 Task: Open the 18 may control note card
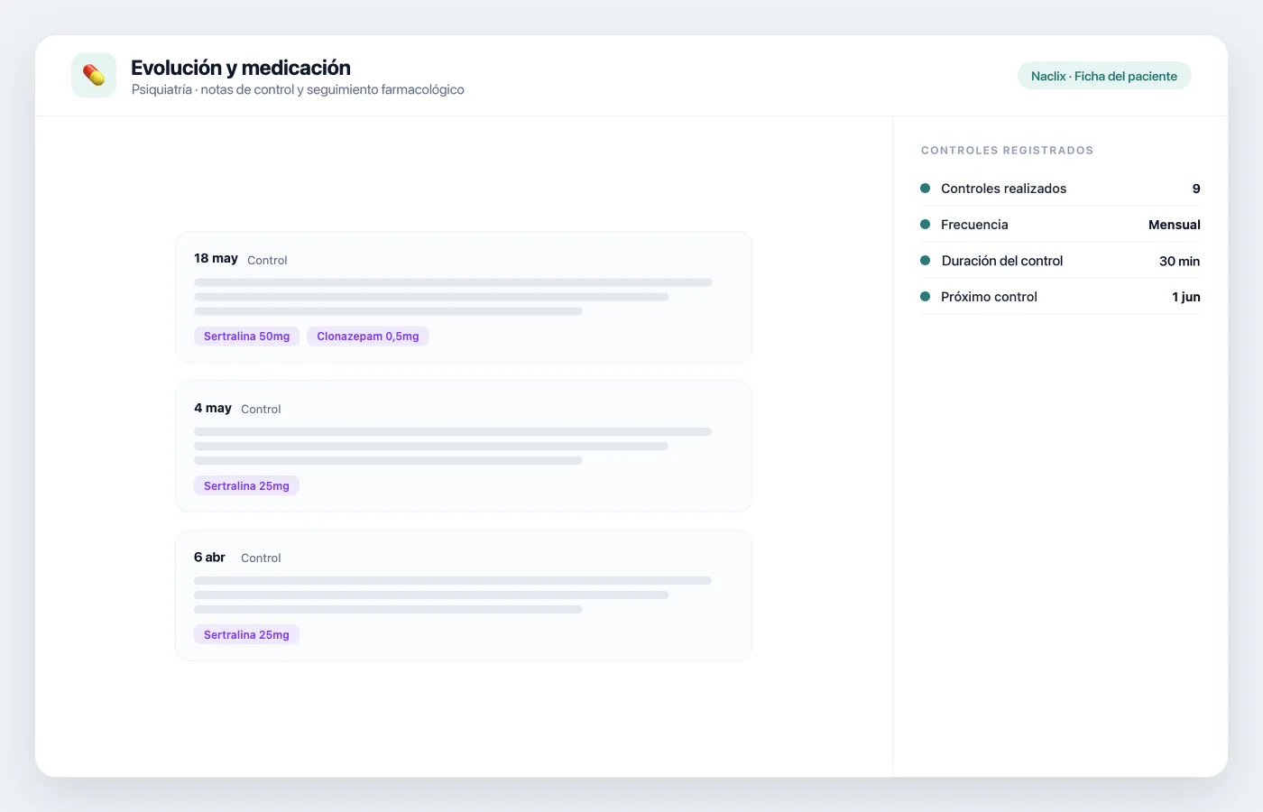pyautogui.click(x=464, y=297)
